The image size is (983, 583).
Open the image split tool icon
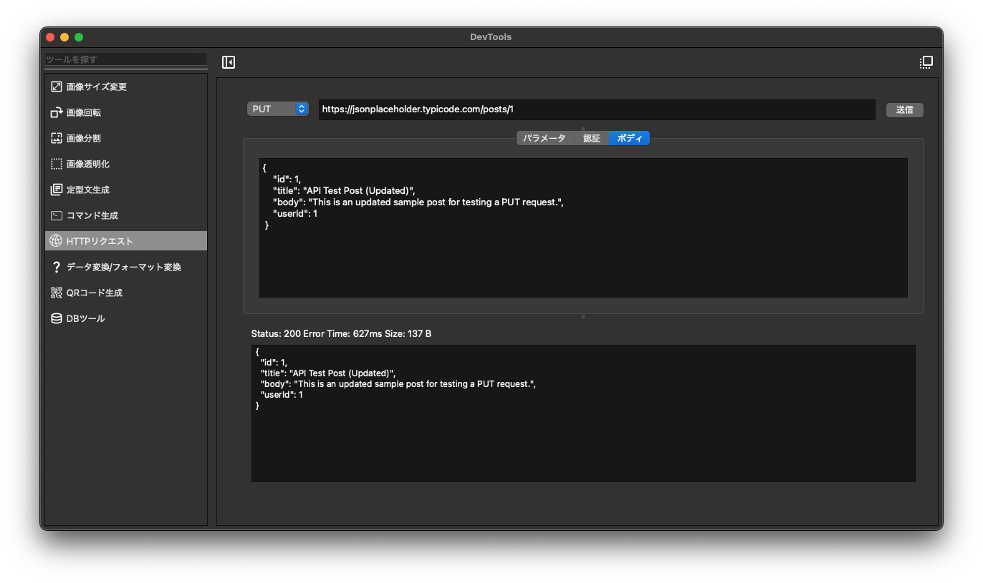point(56,138)
